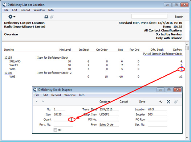Click deficiency value 10 for item 10136

[180, 77]
